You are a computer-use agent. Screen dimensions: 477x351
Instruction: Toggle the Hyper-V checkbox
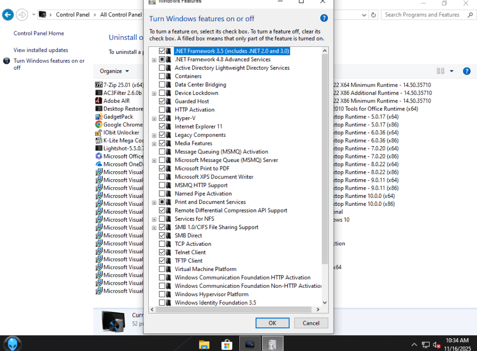tap(162, 118)
